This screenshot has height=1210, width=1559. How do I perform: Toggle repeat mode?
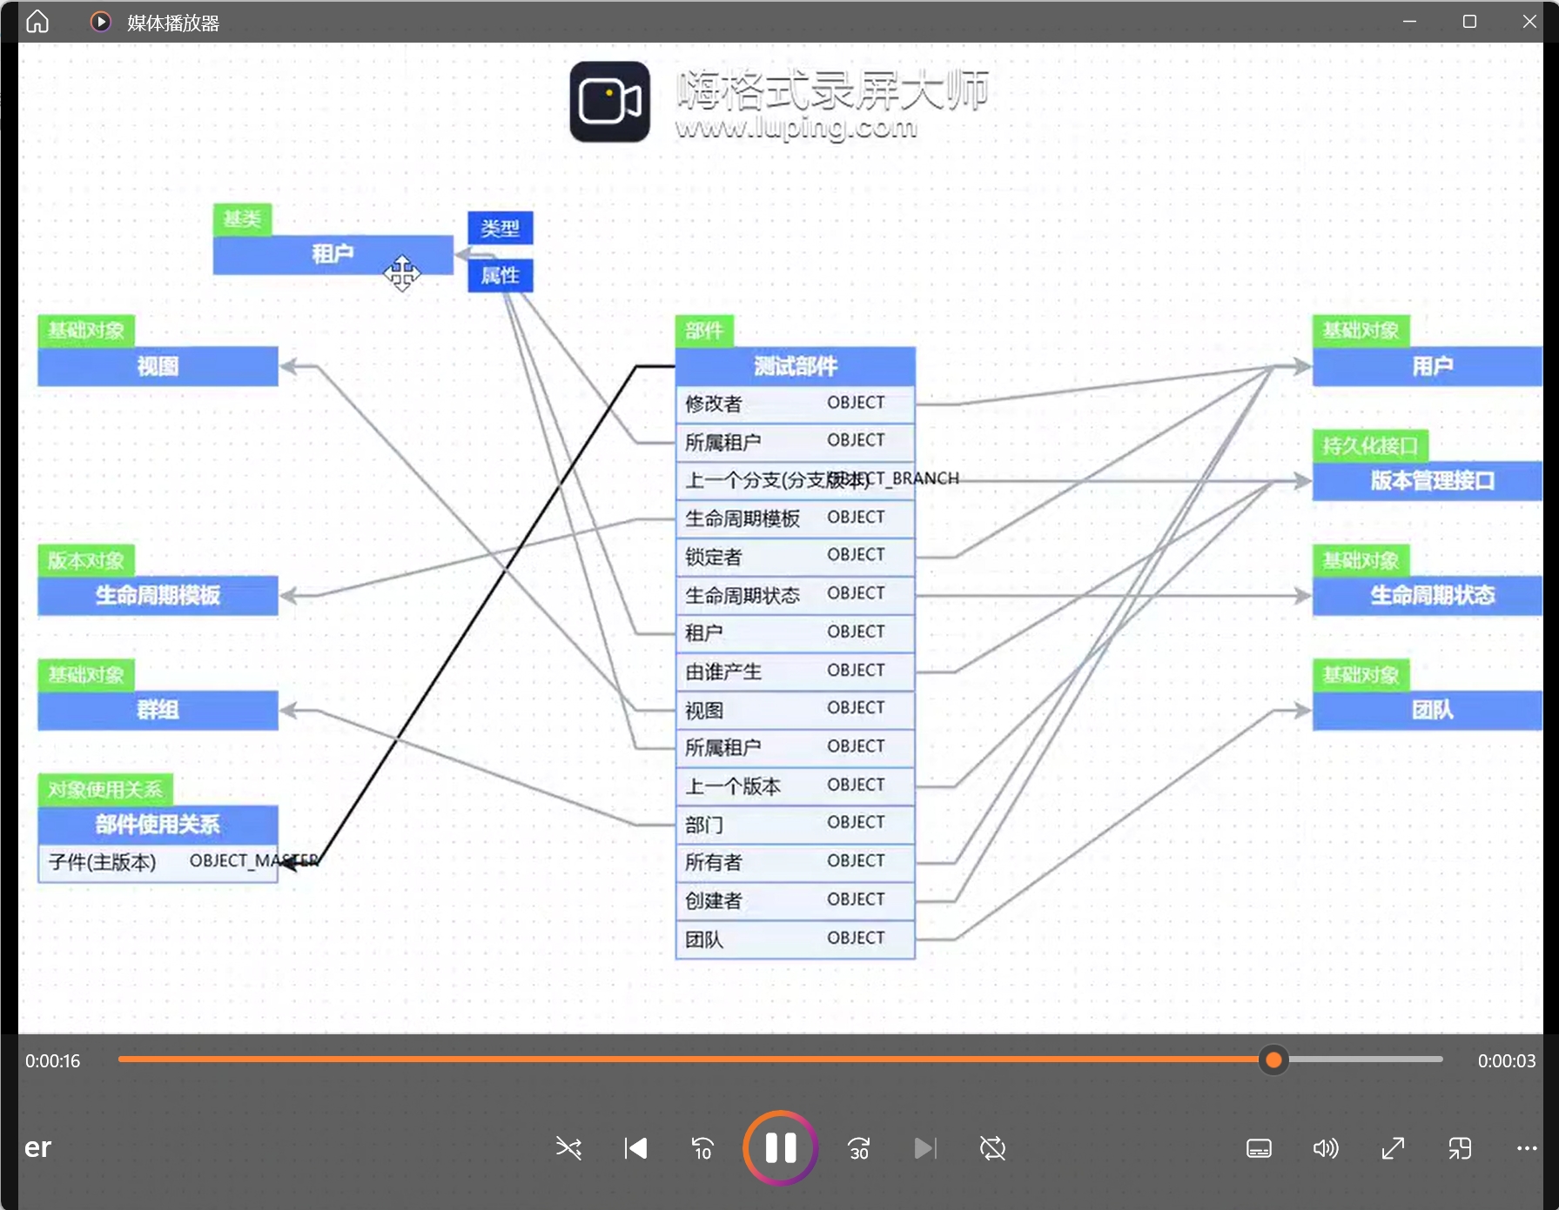tap(992, 1148)
